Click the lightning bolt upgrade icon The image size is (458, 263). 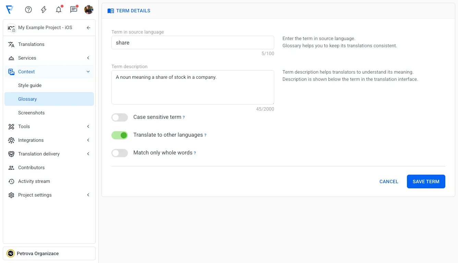pyautogui.click(x=43, y=10)
